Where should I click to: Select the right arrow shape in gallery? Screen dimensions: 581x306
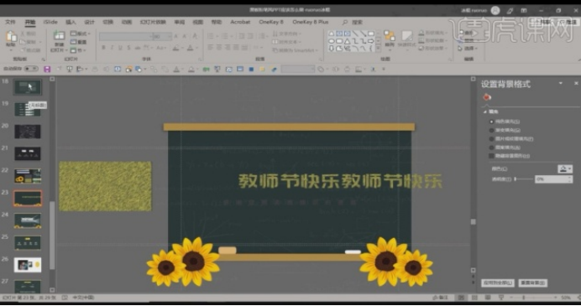371,41
